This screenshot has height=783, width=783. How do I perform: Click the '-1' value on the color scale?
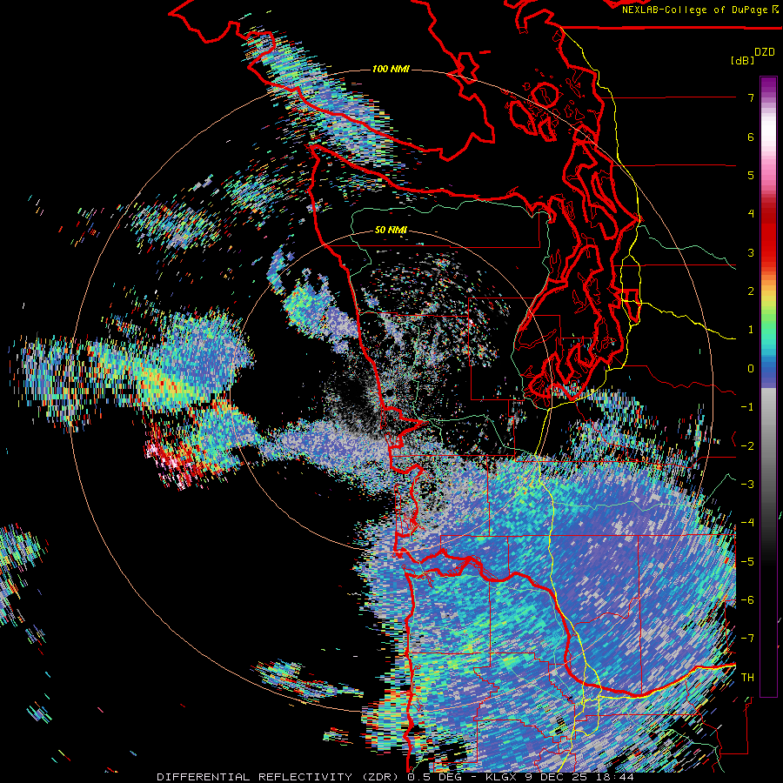[747, 407]
